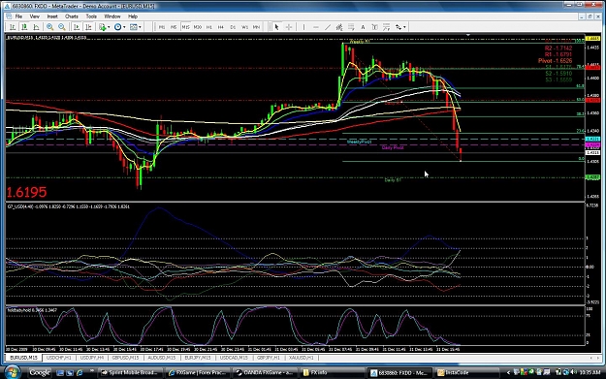The image size is (606, 379).
Task: Select the D1 timeframe
Action: [x=233, y=27]
